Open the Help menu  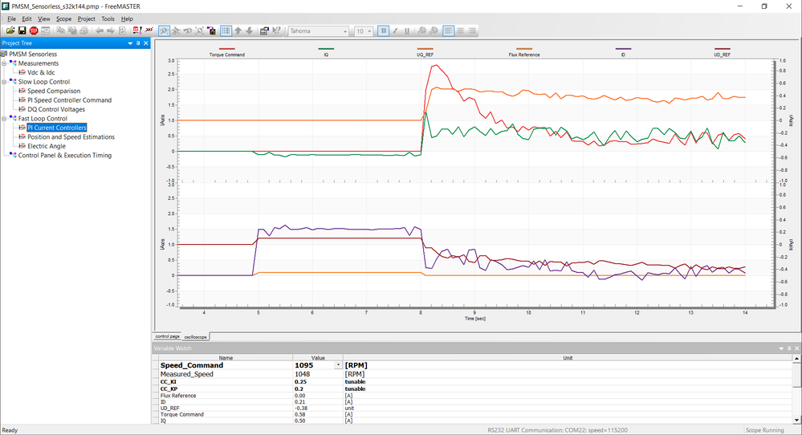pyautogui.click(x=127, y=19)
